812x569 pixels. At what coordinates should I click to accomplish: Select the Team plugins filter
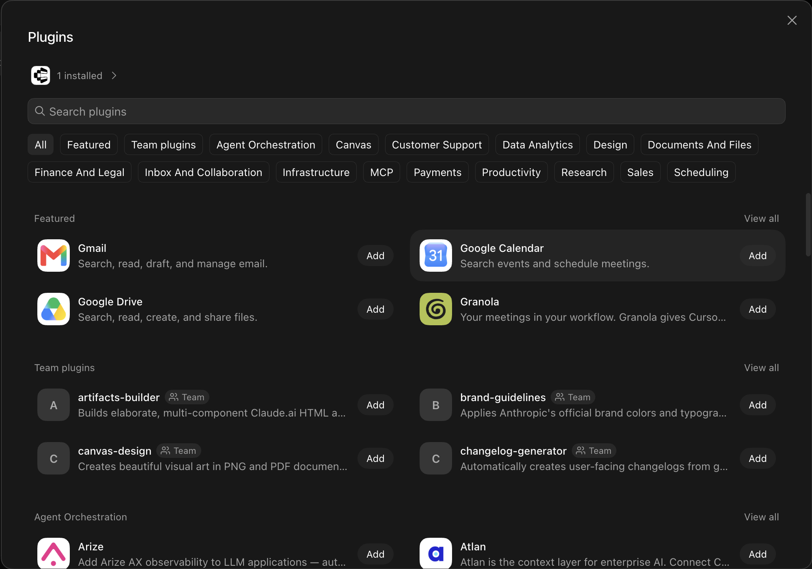164,145
